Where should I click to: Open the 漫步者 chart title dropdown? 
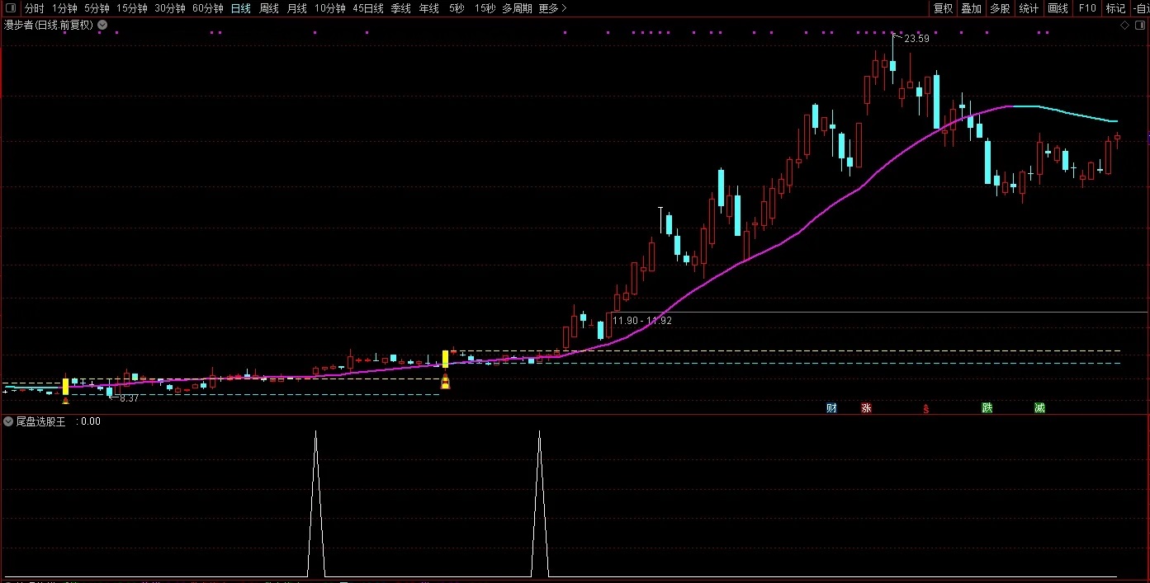click(102, 25)
